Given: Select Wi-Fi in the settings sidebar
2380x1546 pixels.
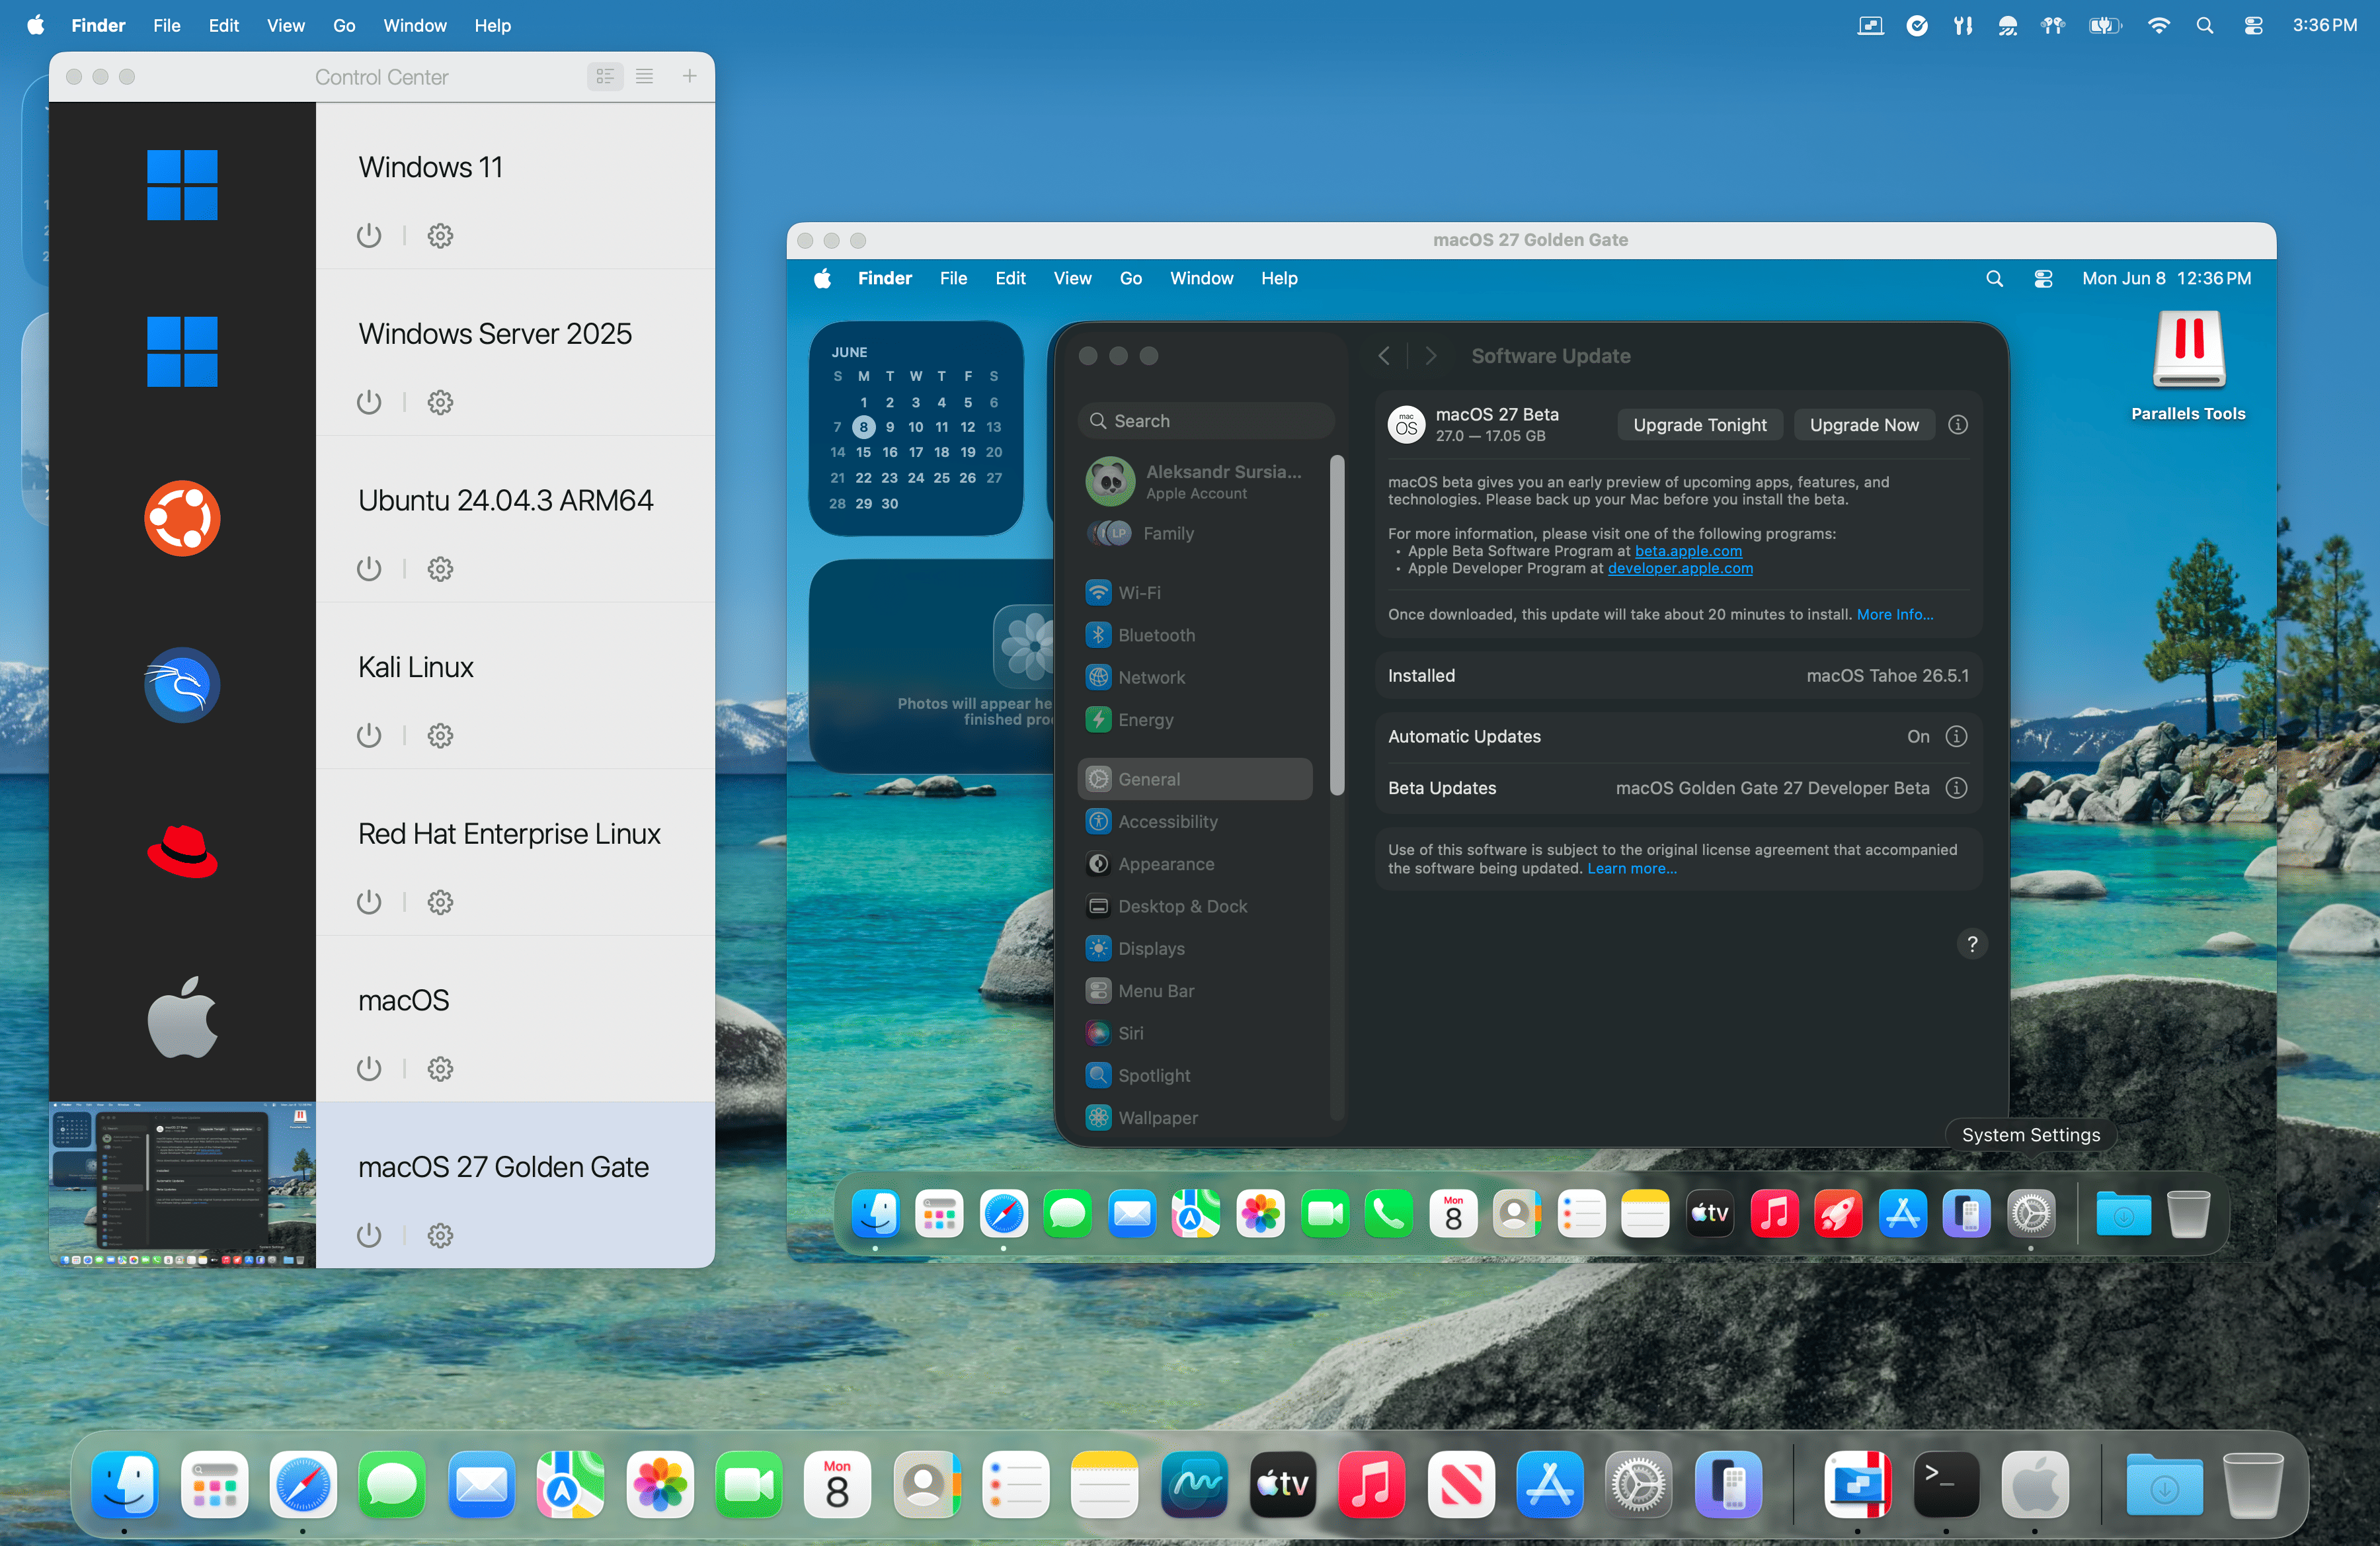Looking at the screenshot, I should (1196, 592).
